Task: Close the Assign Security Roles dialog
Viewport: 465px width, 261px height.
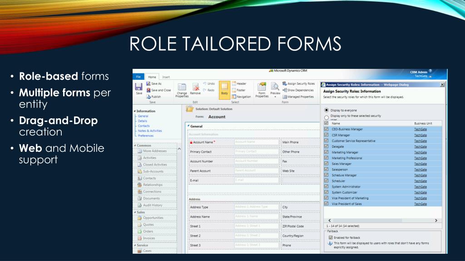Action: (442, 85)
